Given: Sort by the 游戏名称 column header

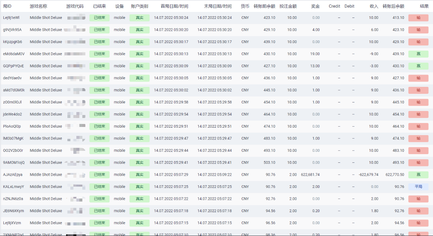Looking at the screenshot, I should click(x=38, y=6).
